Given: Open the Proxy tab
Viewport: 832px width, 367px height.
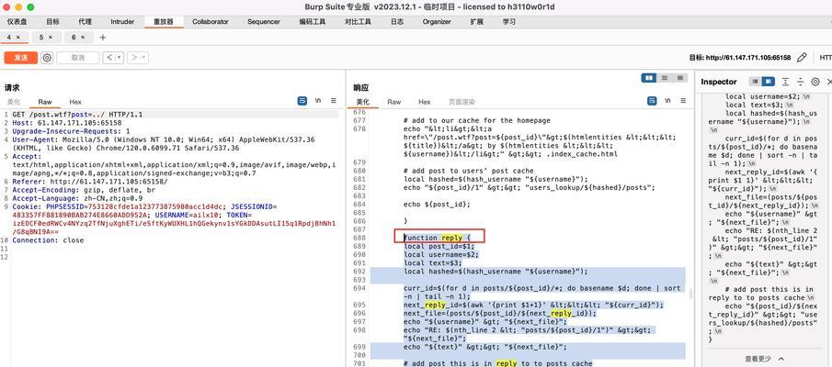Looking at the screenshot, I should click(85, 22).
